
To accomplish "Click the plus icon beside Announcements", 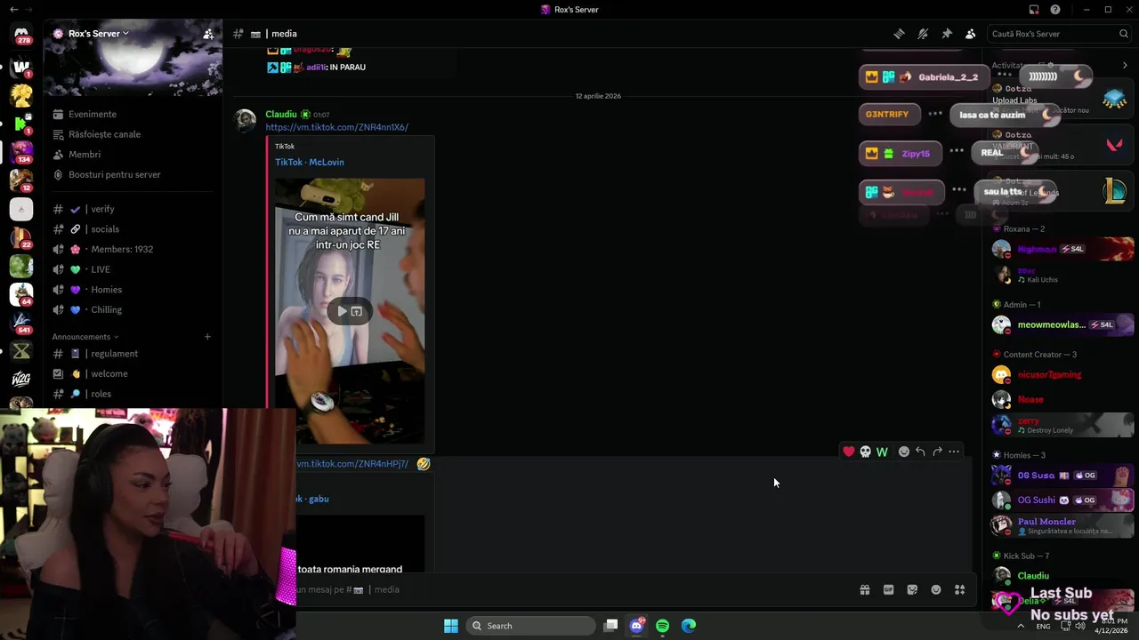I will [207, 337].
